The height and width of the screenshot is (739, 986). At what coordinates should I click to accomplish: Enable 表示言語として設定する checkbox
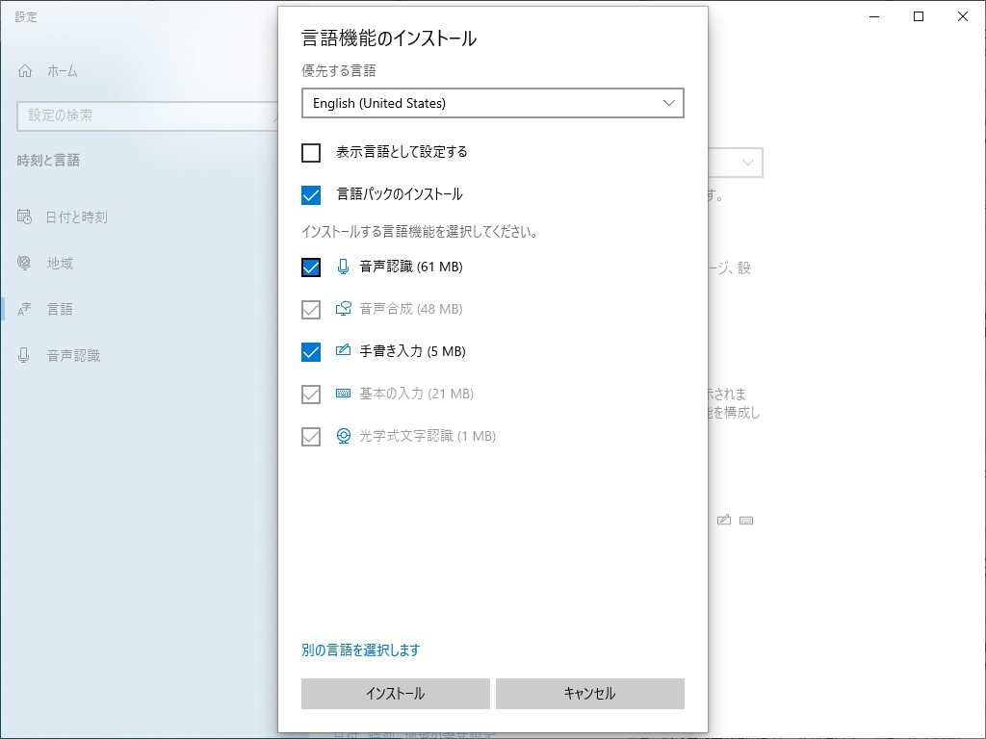(311, 152)
